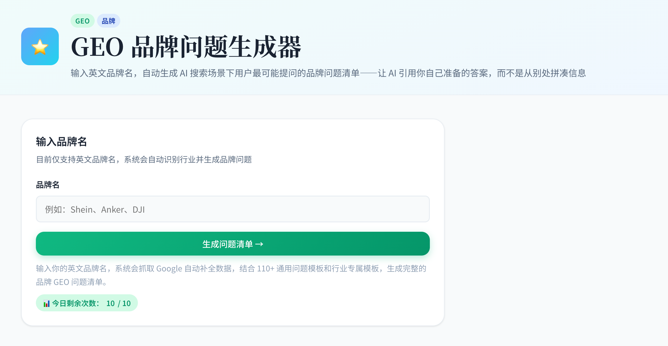Image resolution: width=668 pixels, height=346 pixels.
Task: Select the green GEO tag
Action: (82, 21)
